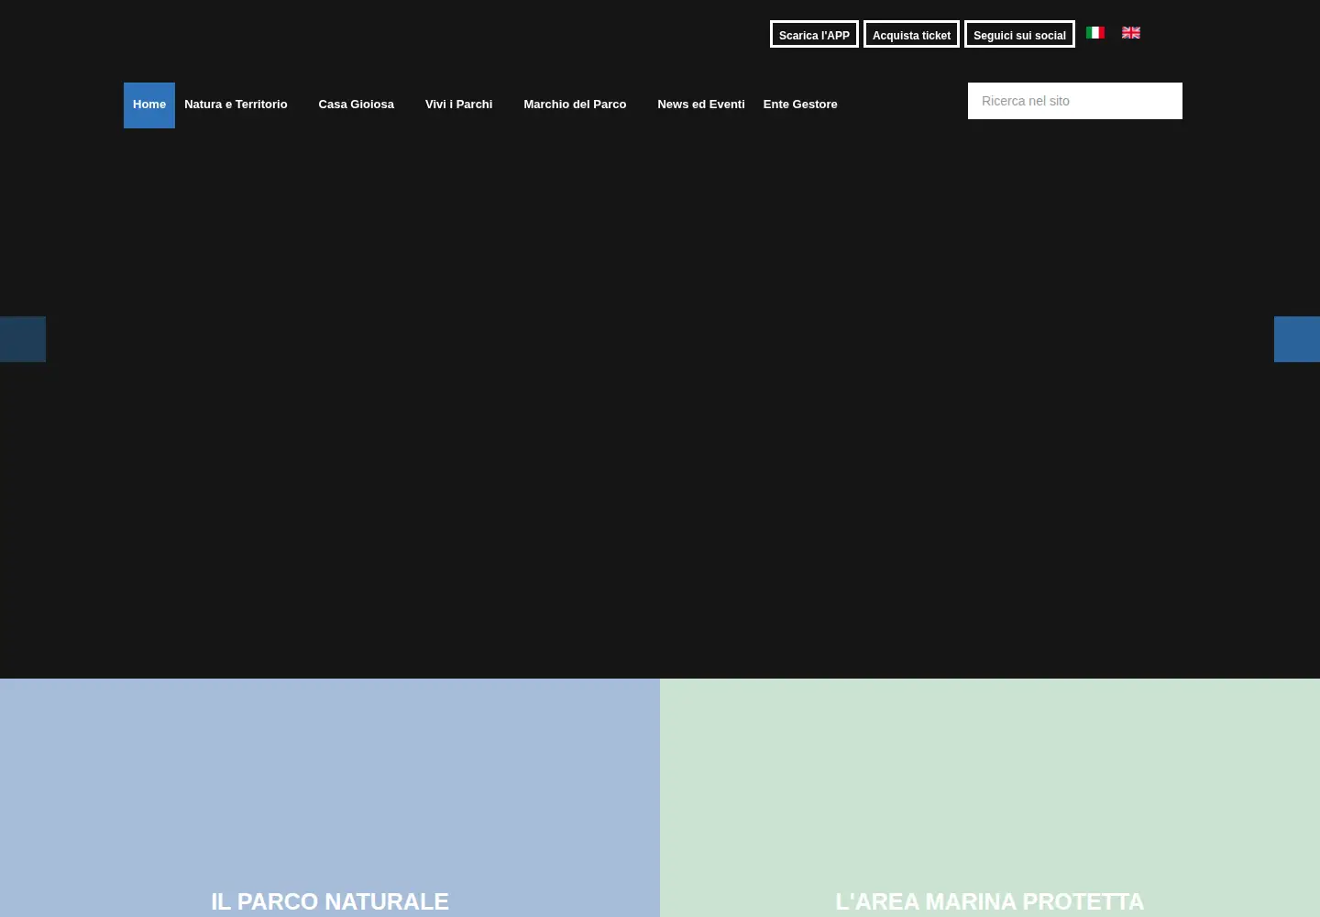The image size is (1320, 917).
Task: Open Marchio del Parco menu
Action: point(575,105)
